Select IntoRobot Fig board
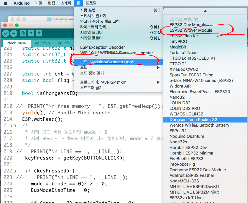 205,165
